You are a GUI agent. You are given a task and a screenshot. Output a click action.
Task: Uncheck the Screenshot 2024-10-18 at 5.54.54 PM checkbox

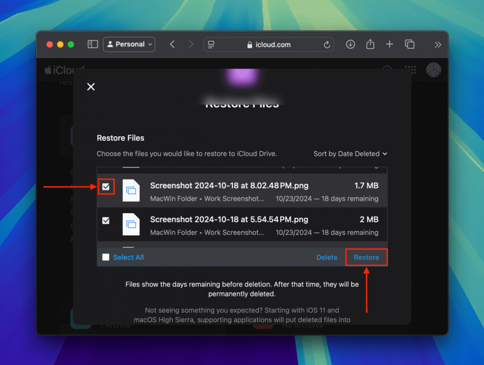coord(106,220)
